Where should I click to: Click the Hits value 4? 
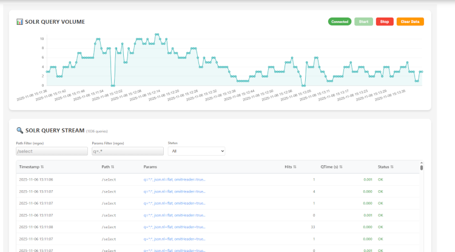[x=314, y=191]
